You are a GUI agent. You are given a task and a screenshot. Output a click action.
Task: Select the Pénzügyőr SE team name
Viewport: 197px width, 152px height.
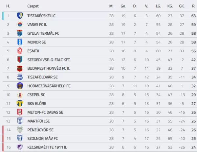tap(40, 130)
